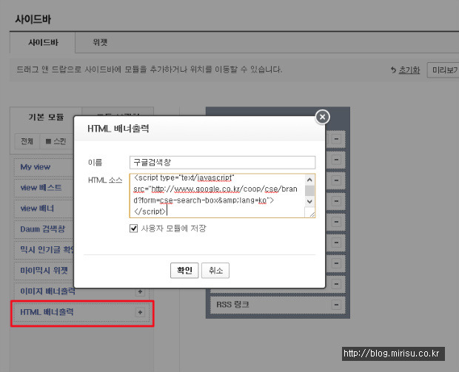Switch to the 위젯 tab
This screenshot has width=459, height=372.
pos(100,42)
